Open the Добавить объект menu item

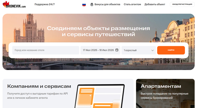(155, 5)
